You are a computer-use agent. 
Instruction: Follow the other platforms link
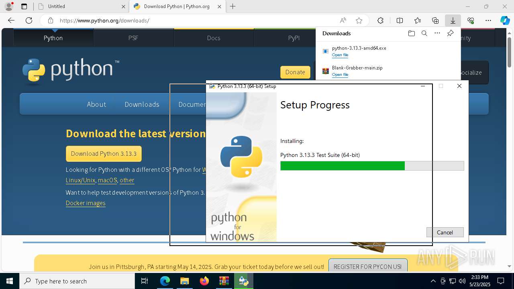click(x=127, y=180)
